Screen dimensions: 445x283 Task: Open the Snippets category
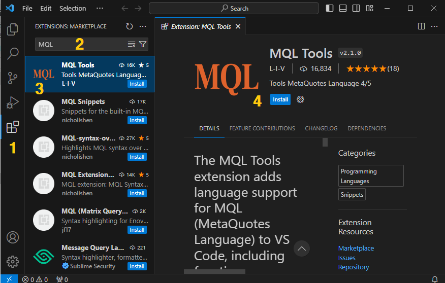coord(352,195)
